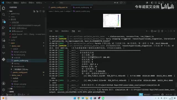
Task: Kill terminal with the trash icon
Action: 162,31
